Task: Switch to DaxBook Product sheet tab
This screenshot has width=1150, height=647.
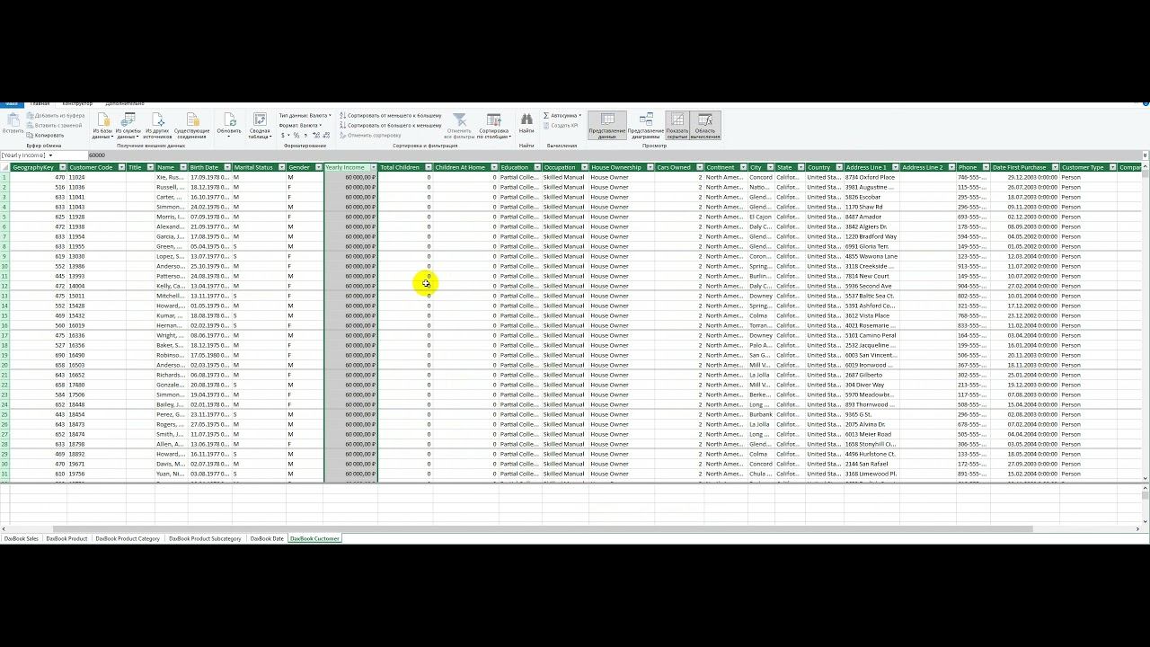Action: coord(66,539)
